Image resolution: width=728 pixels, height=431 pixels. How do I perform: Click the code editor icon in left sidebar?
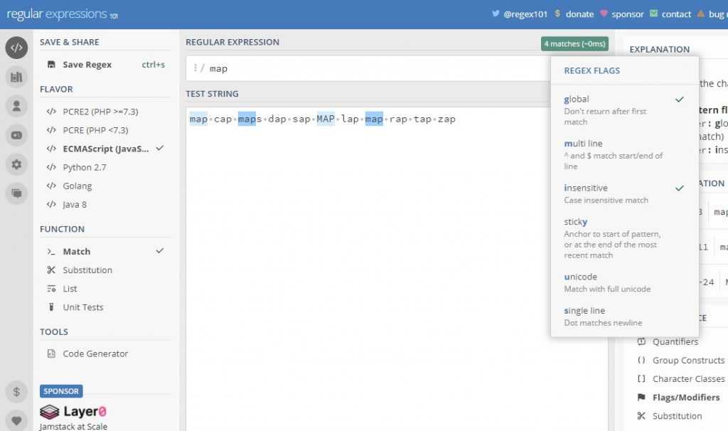(x=16, y=48)
